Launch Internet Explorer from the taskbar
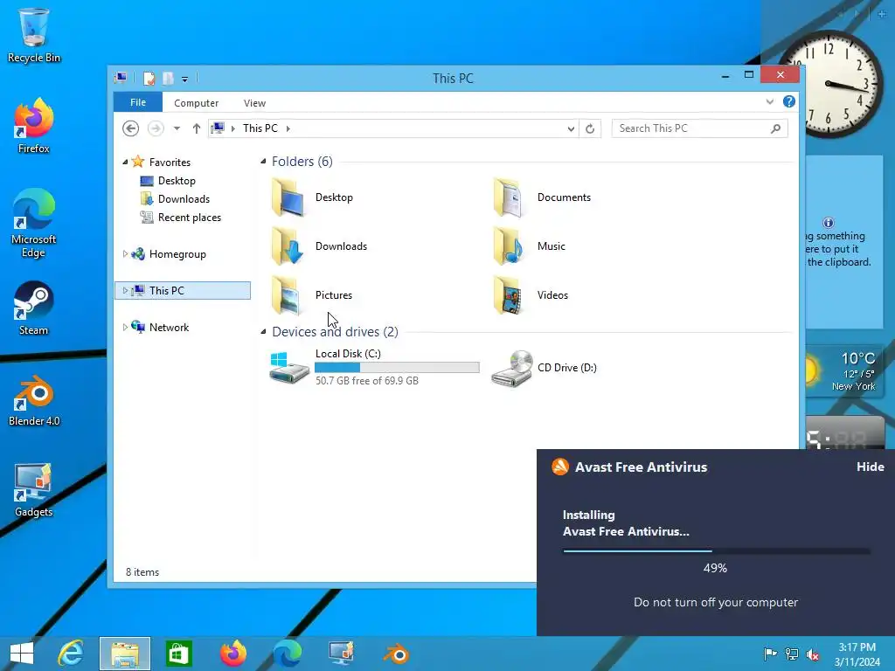 click(71, 654)
